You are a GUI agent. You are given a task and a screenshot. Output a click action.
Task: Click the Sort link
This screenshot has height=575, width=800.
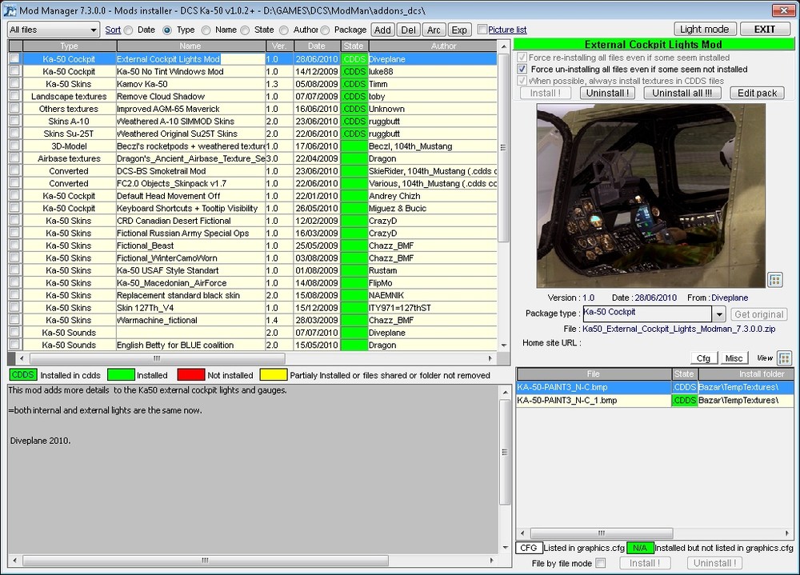point(113,30)
